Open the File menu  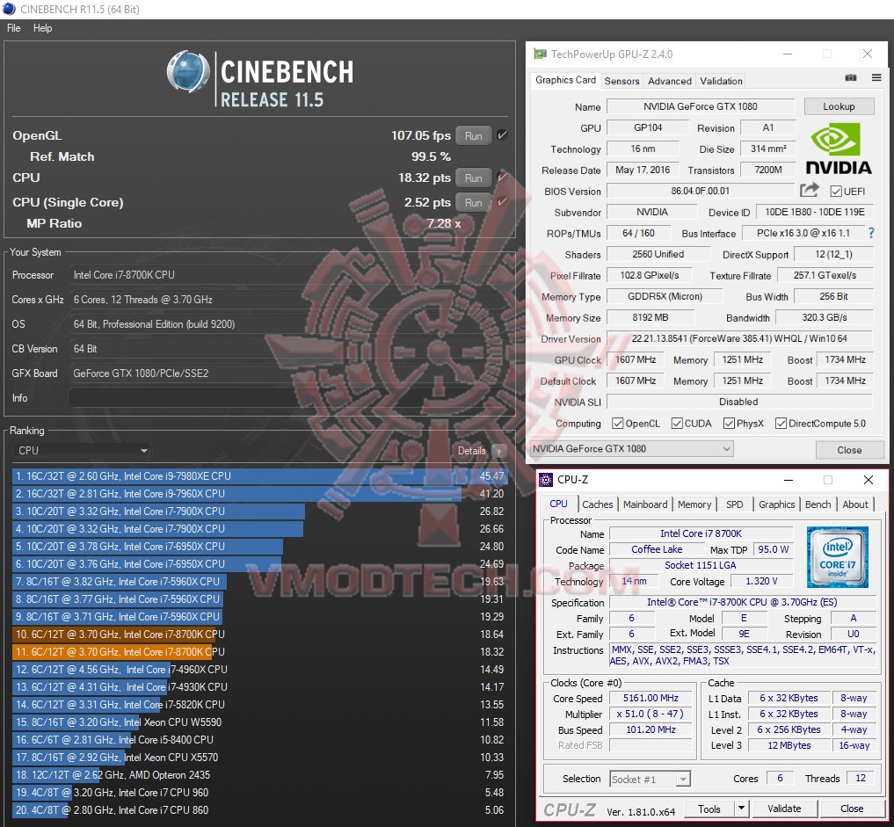[x=14, y=28]
